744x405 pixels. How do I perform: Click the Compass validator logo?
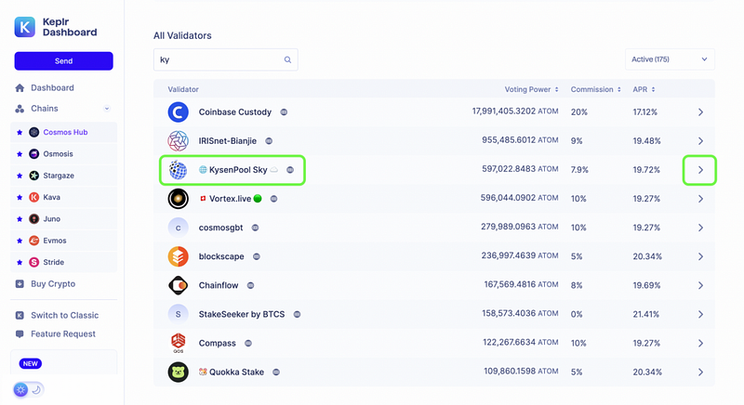pos(178,343)
